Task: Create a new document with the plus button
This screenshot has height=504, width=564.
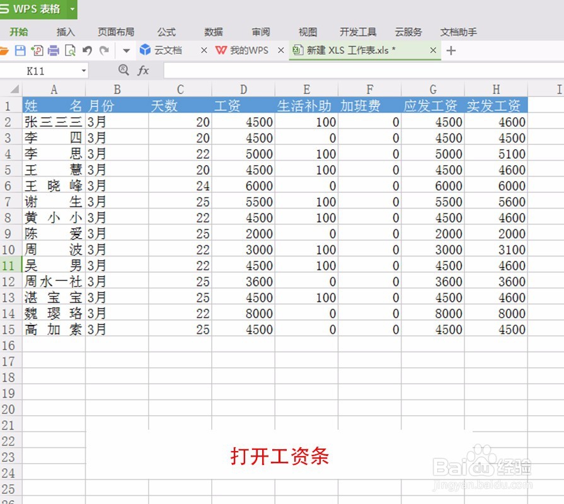Action: tap(452, 50)
